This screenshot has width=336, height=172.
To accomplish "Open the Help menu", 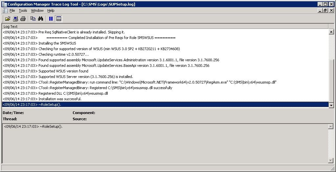I will pos(51,10).
